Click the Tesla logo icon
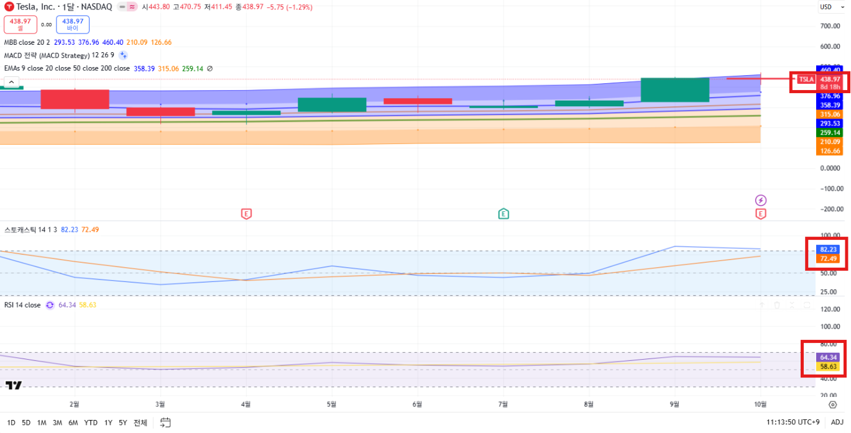851x433 pixels. (9, 7)
